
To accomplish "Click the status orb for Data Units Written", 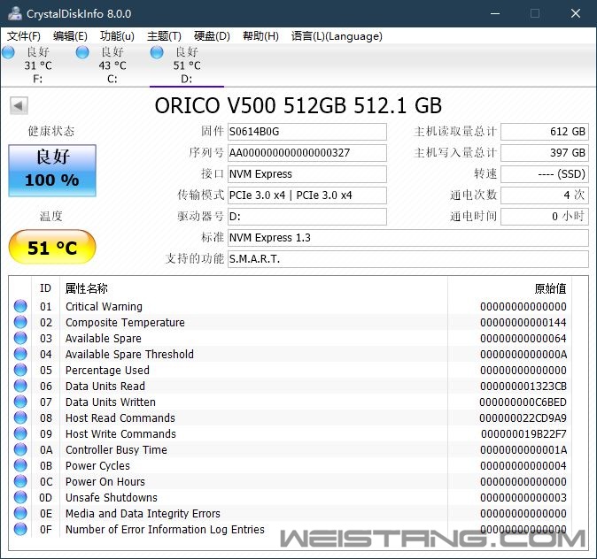I will click(x=20, y=402).
